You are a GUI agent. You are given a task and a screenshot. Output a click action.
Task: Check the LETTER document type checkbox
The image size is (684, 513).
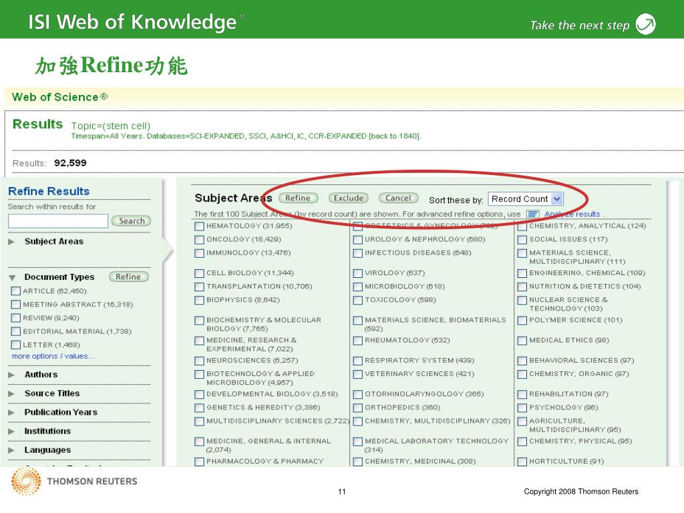point(16,345)
